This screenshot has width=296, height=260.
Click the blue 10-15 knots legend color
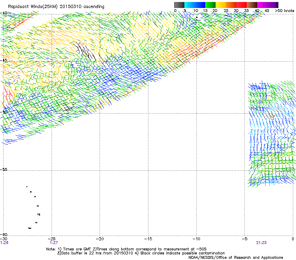click(200, 5)
